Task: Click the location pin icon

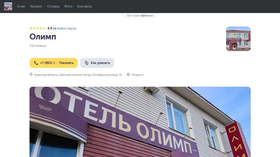Action: (x=31, y=74)
